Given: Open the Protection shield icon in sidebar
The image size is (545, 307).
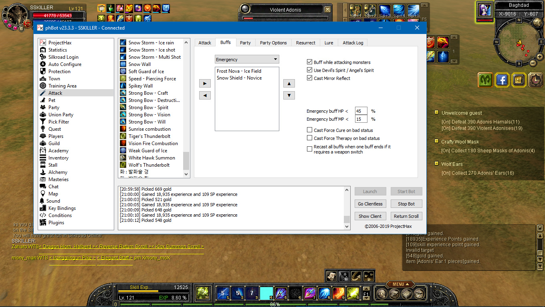Looking at the screenshot, I should coord(43,72).
